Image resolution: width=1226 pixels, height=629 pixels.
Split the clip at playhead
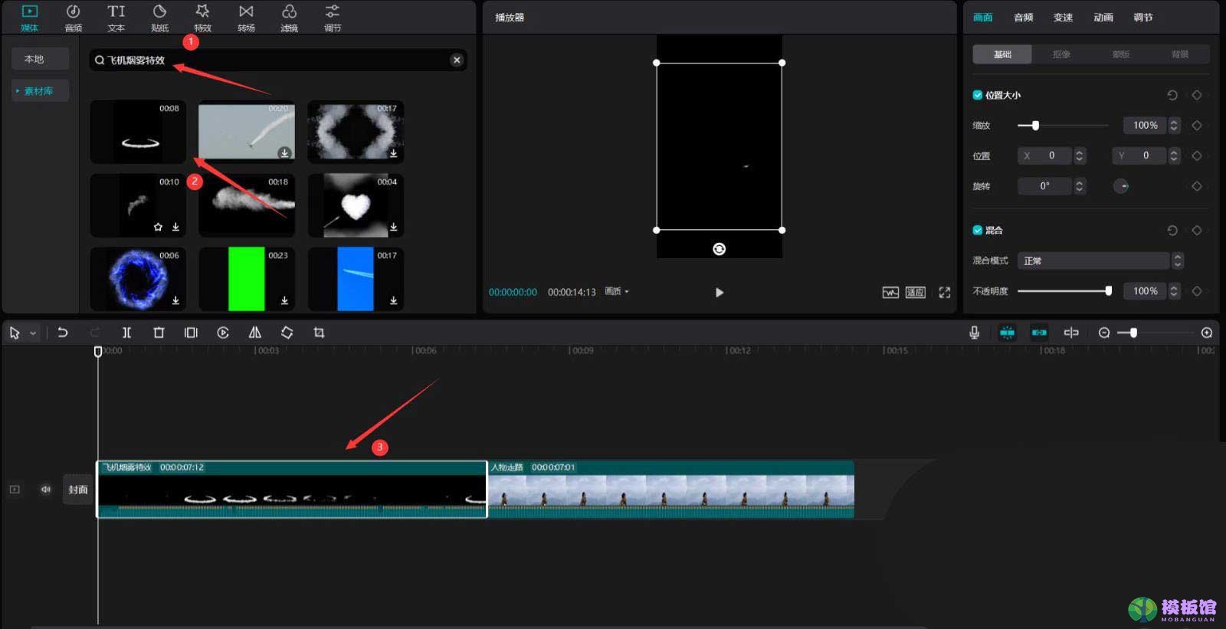coord(126,333)
